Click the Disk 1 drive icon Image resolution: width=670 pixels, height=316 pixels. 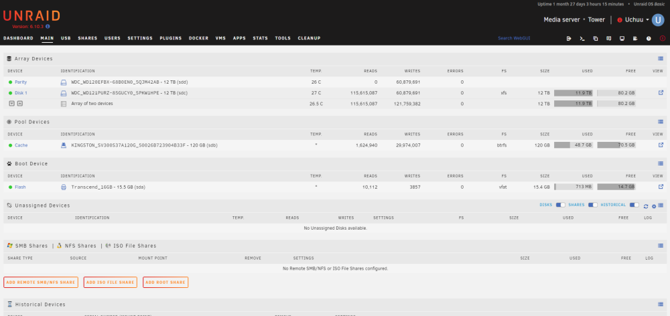coord(63,93)
